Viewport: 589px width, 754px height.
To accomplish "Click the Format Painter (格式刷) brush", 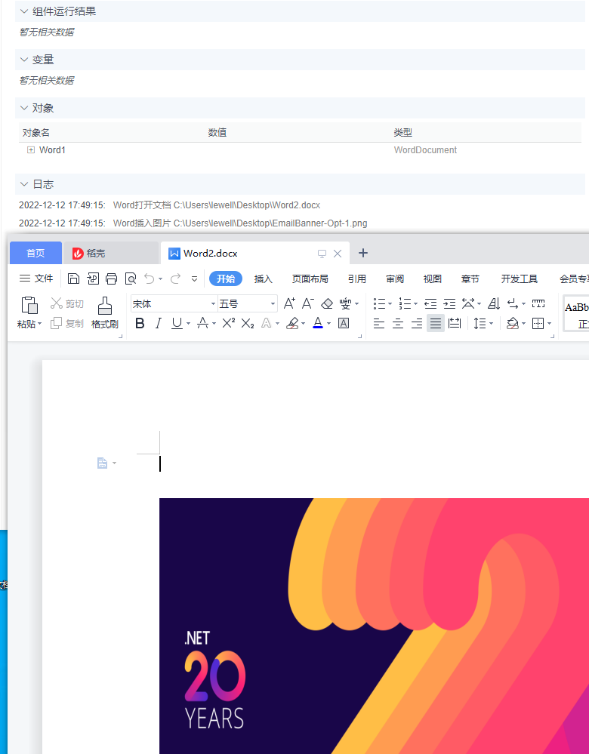I will (x=104, y=305).
